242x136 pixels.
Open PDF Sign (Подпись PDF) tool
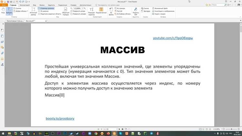point(136,11)
